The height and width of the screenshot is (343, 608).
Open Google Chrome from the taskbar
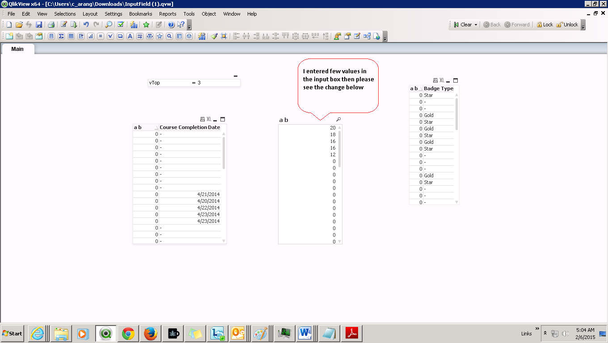click(128, 333)
